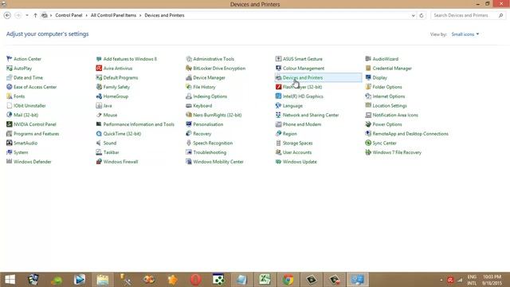Screen dimensions: 510x287
Task: Show hidden system tray icons
Action: click(x=441, y=280)
